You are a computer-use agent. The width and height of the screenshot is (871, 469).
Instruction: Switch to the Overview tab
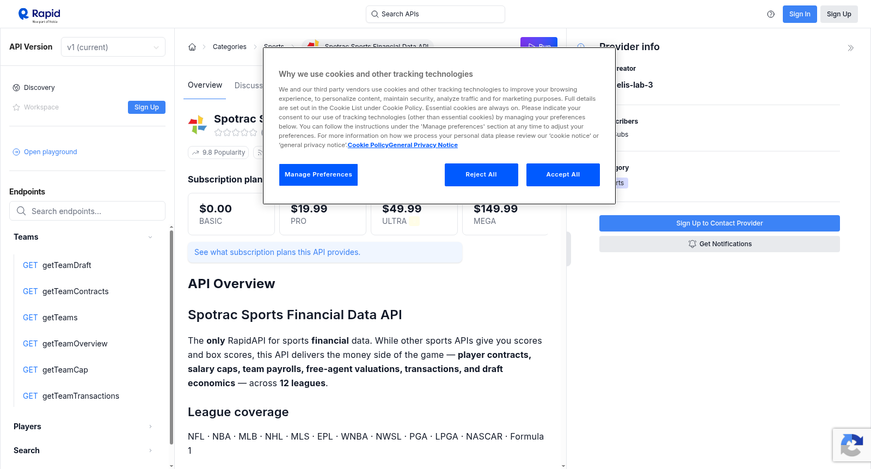(205, 85)
